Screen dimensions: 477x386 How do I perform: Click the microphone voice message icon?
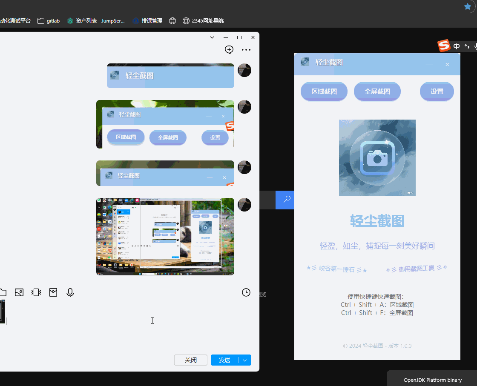coord(70,292)
